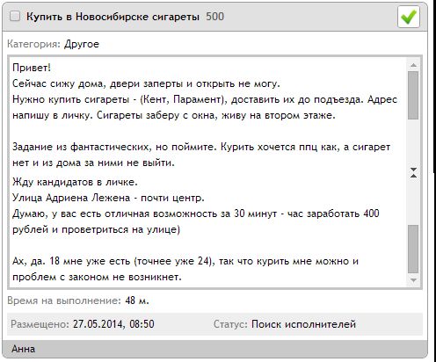The image size is (436, 362).
Task: Click the lower description scrollbar thumb
Action: coord(413,249)
